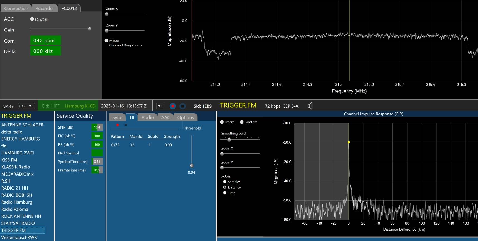Click the Gain slider handle
The image size is (478, 241).
click(x=89, y=29)
